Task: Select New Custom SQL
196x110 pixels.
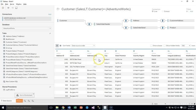Action: (x=12, y=82)
